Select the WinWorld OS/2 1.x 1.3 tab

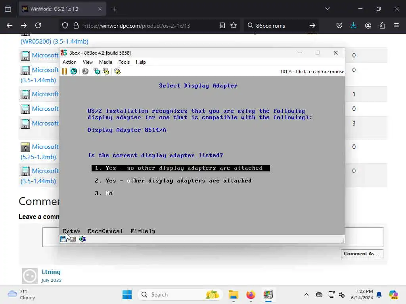click(62, 9)
